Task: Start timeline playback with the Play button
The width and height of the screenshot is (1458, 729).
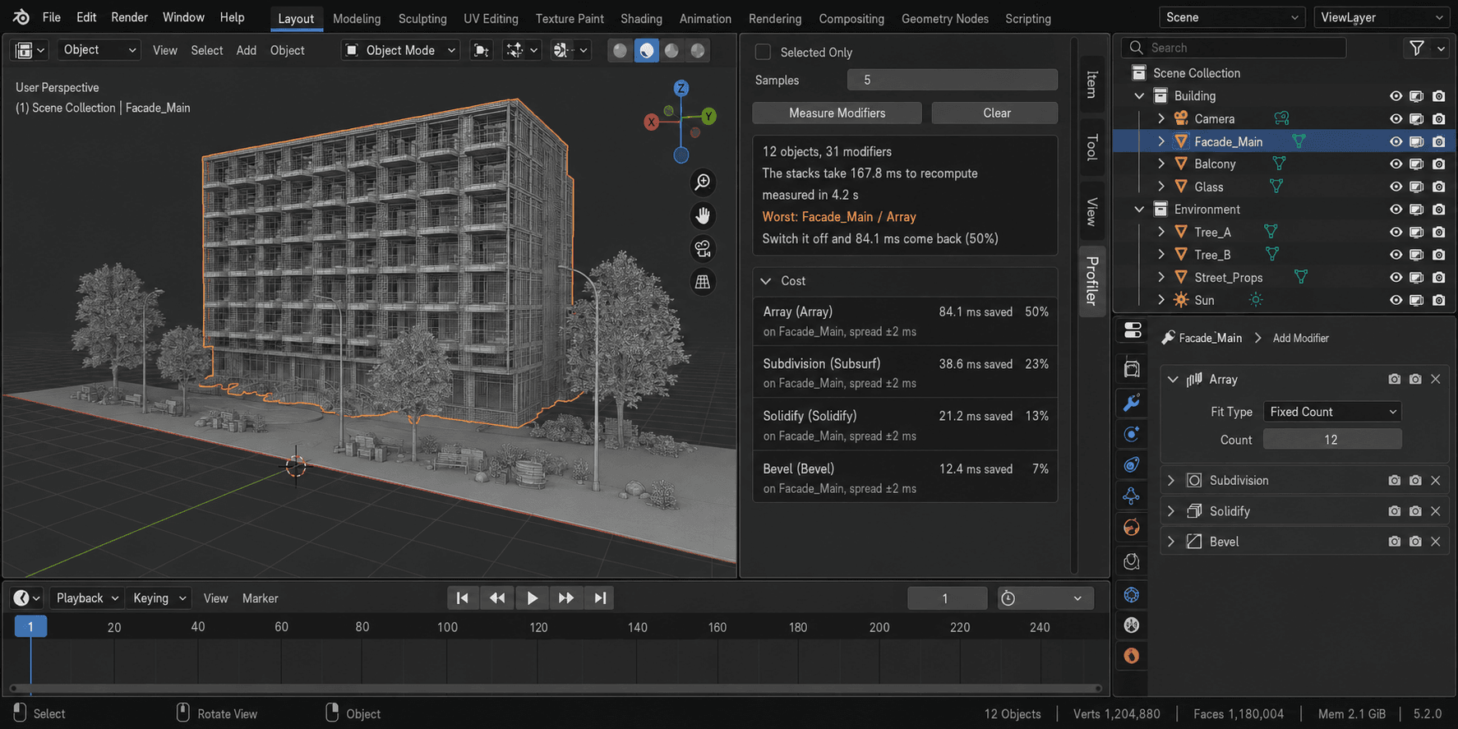Action: point(532,598)
